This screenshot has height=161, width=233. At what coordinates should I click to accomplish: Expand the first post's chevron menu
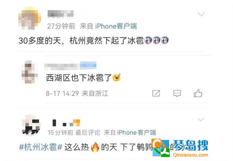pos(201,14)
